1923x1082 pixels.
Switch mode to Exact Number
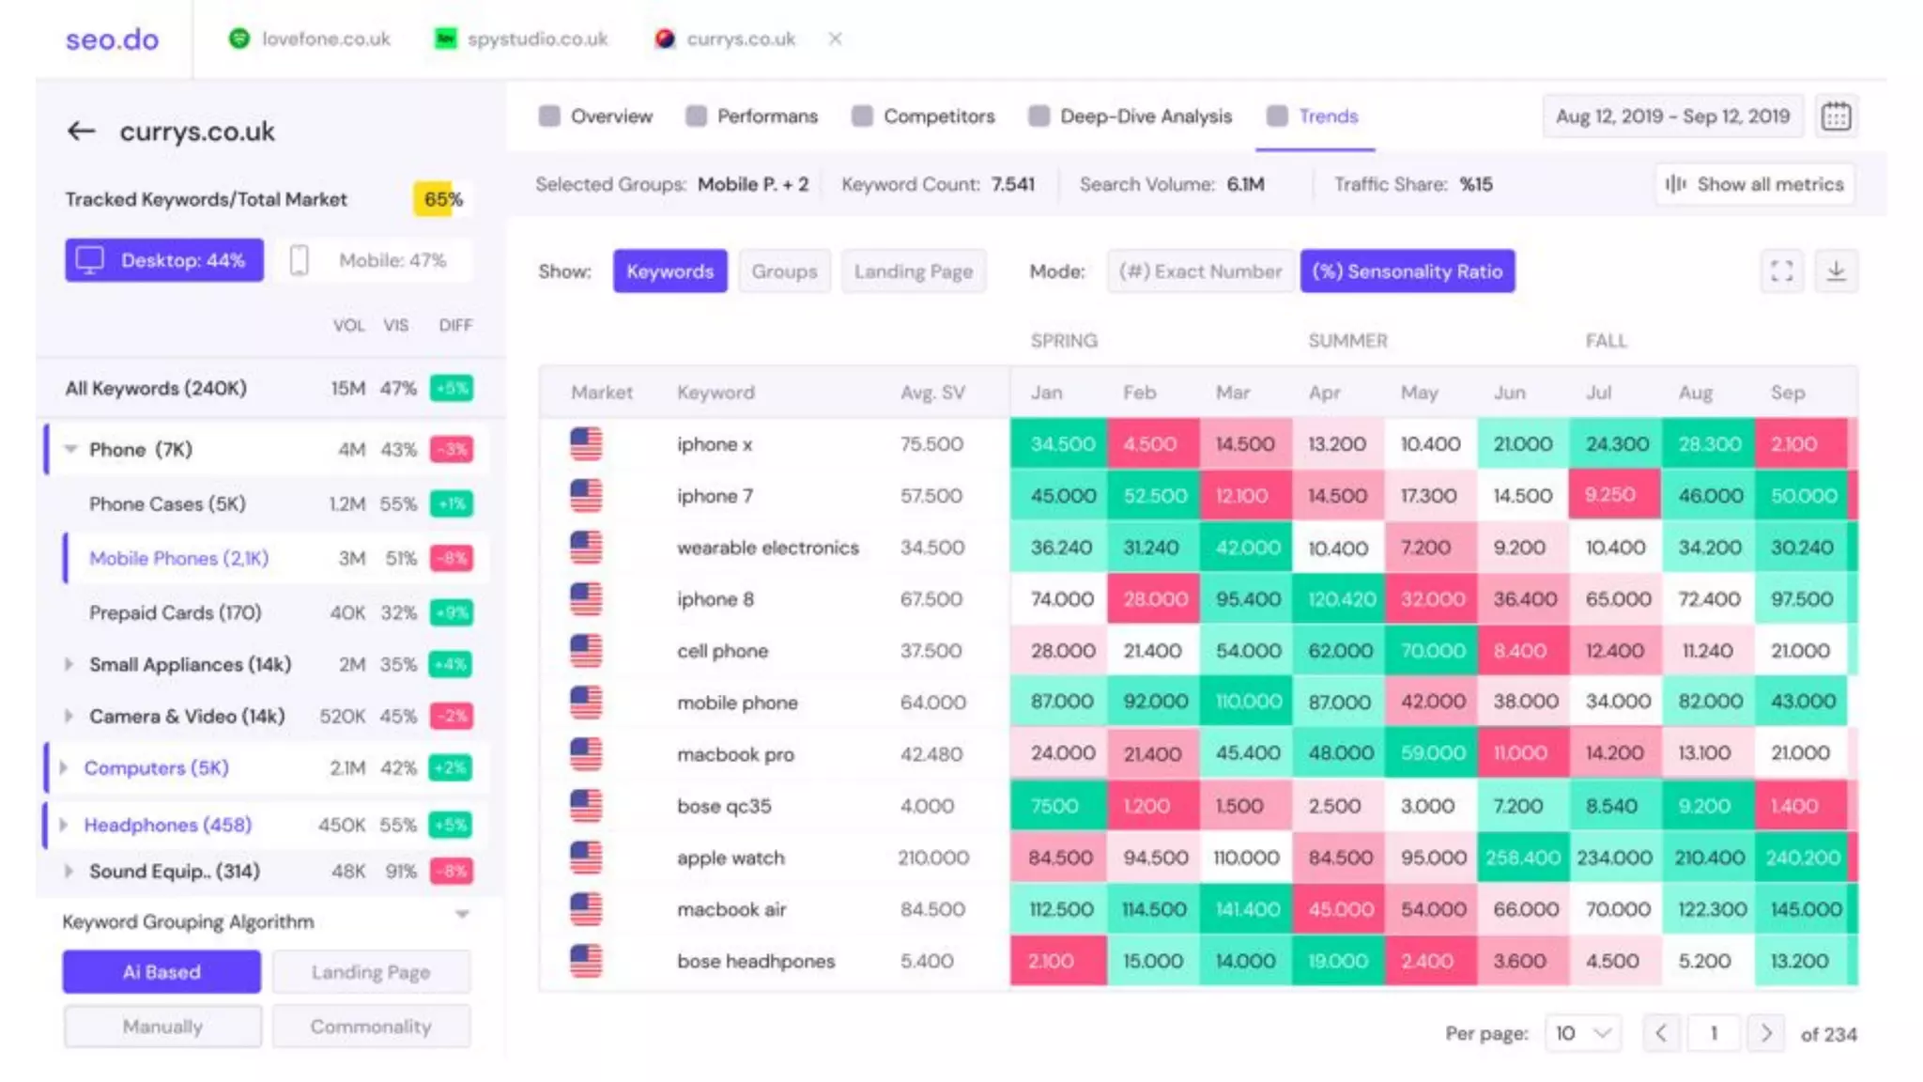pyautogui.click(x=1199, y=271)
